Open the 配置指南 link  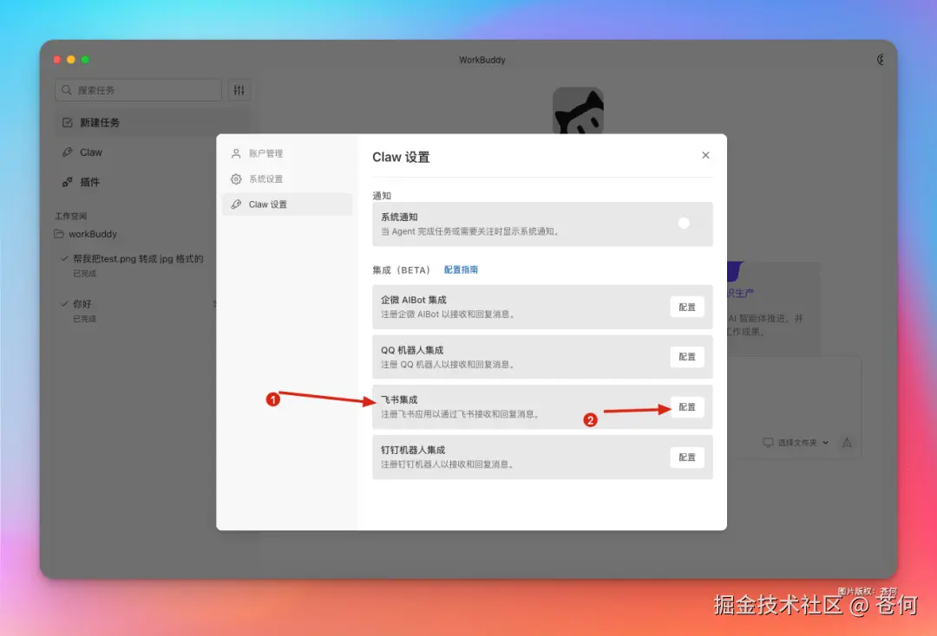[x=462, y=269]
